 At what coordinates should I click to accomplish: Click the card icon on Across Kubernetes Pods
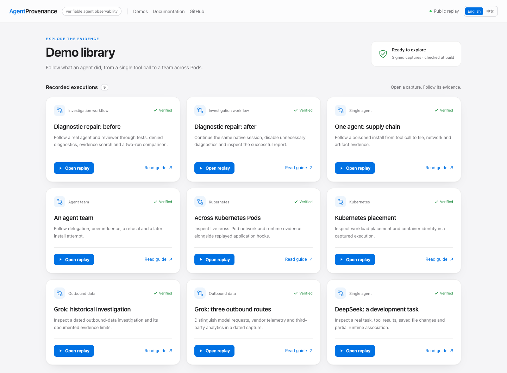(200, 202)
